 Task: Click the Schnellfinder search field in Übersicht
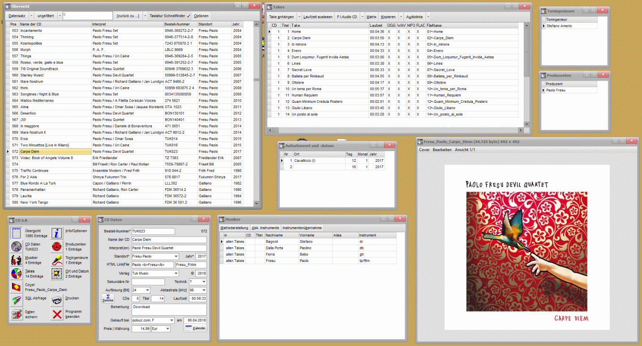coord(87,16)
